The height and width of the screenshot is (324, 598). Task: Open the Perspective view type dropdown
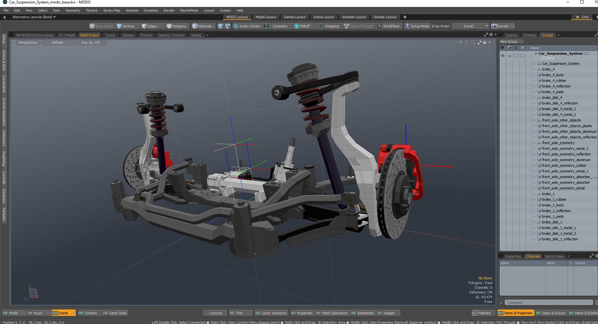(28, 43)
